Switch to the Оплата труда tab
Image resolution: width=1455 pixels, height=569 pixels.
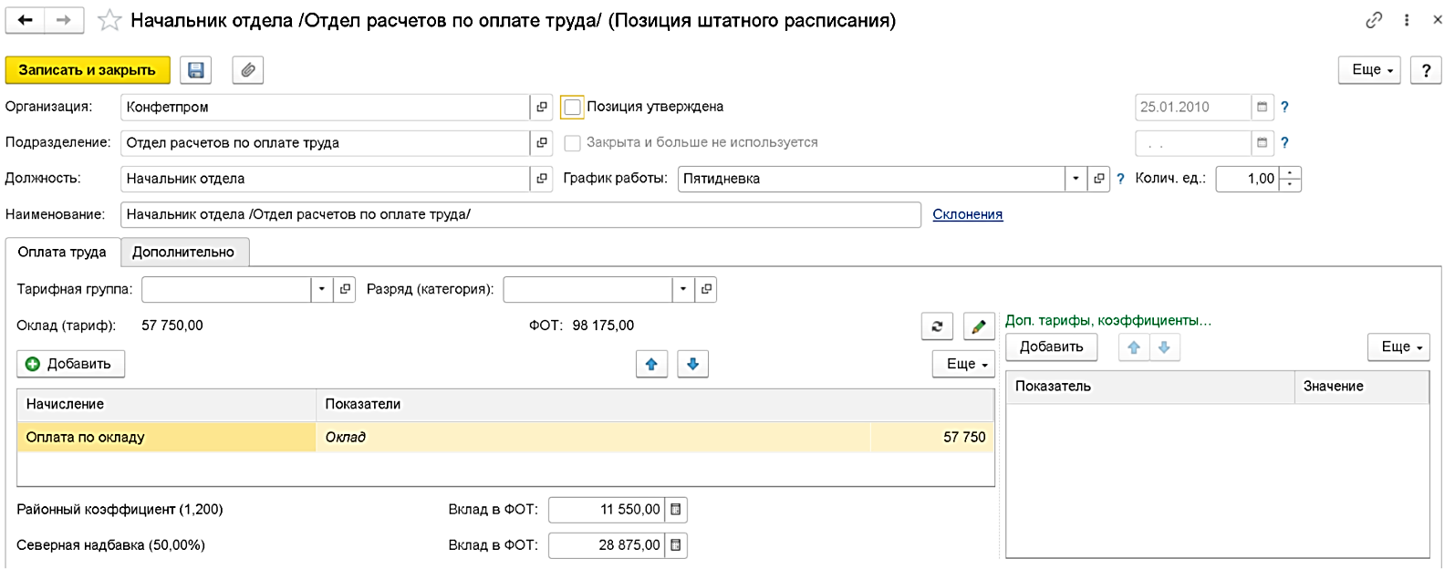coord(62,253)
